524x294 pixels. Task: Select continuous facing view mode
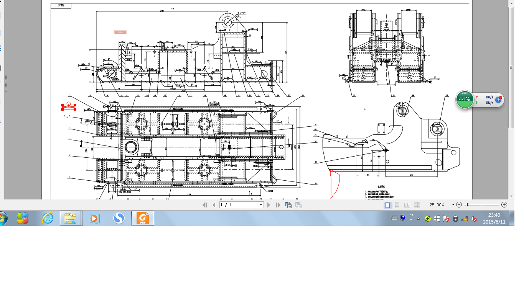[x=417, y=205]
